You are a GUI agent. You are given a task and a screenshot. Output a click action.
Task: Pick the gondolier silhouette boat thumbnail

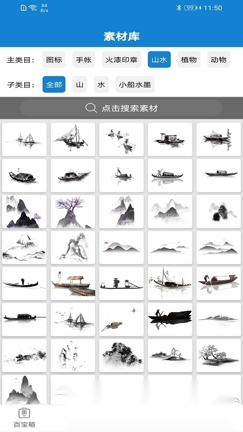24,283
